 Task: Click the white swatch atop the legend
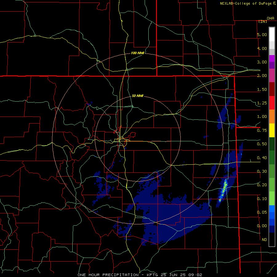(272, 34)
